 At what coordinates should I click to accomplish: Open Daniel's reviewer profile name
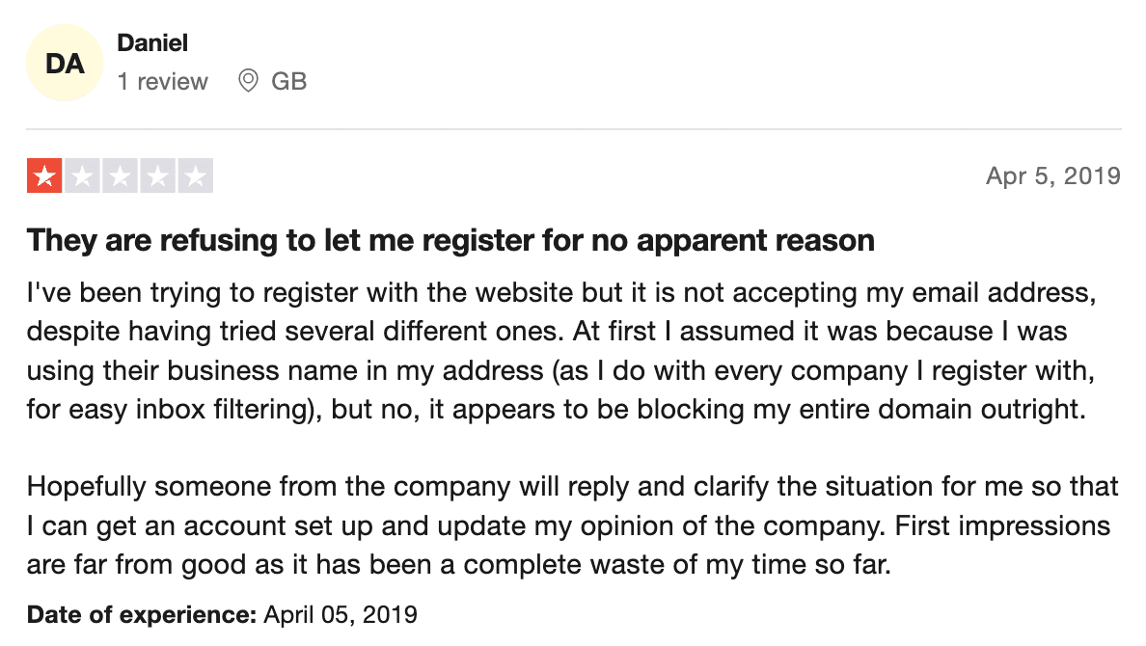(x=152, y=43)
